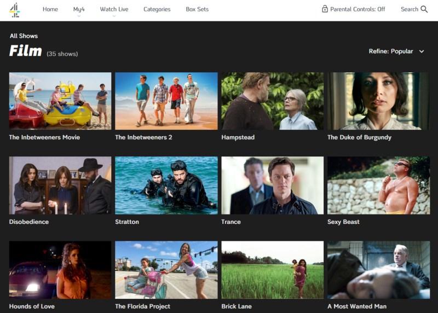Click the Film heading
The image size is (438, 313).
click(x=25, y=51)
